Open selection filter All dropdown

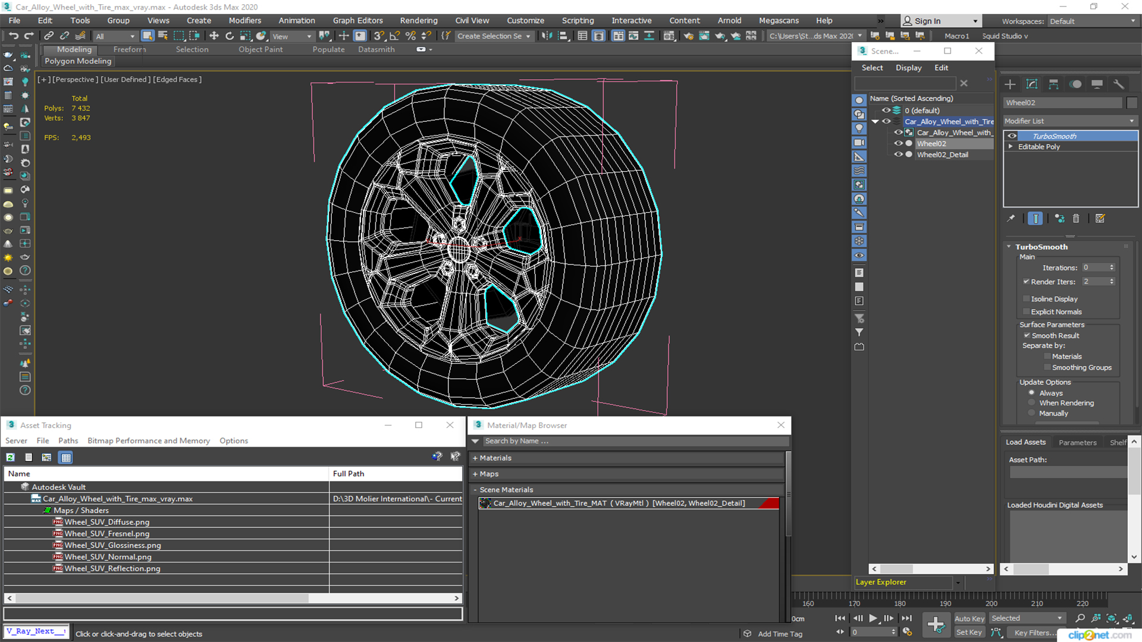(115, 36)
